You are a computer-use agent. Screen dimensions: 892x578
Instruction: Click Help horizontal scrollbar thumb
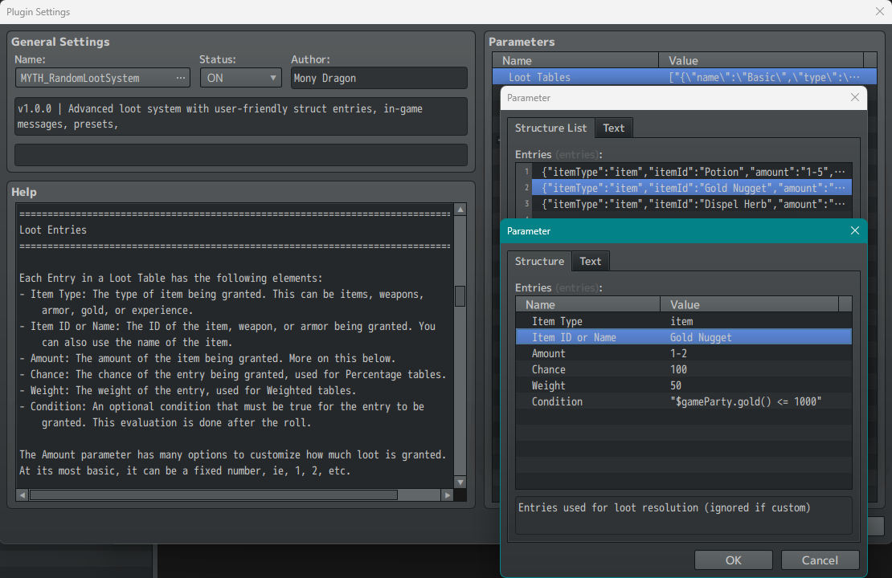(x=213, y=495)
